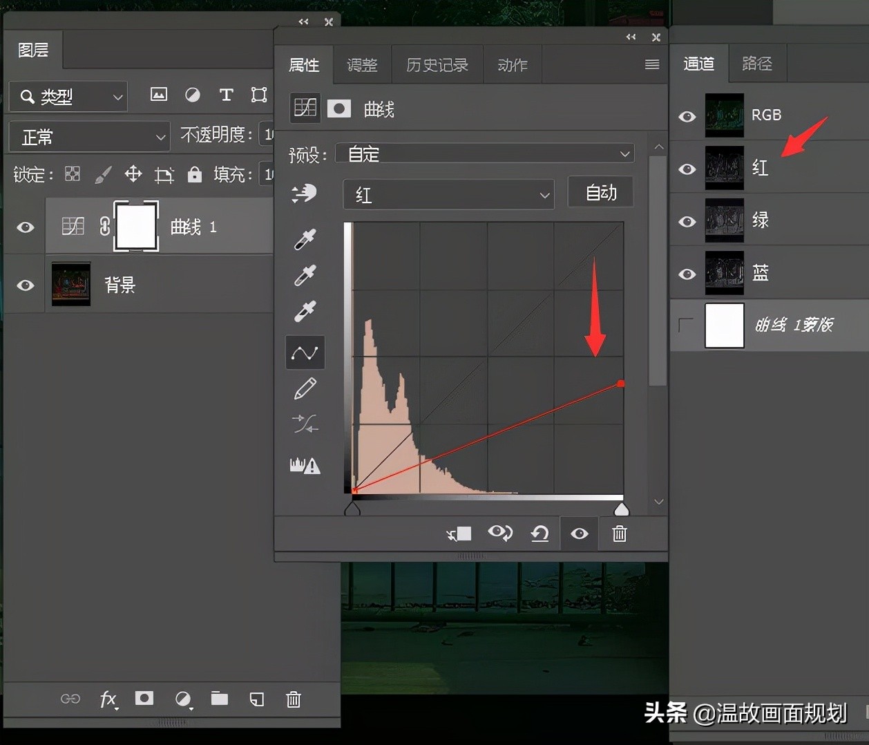Click the 自动 auto button
This screenshot has height=745, width=869.
tap(600, 192)
